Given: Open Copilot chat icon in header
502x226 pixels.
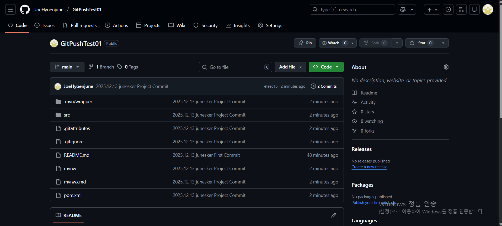Looking at the screenshot, I should click(403, 10).
